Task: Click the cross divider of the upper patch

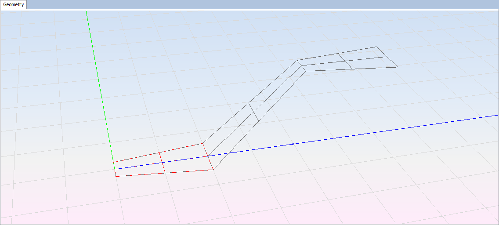Action: [346, 61]
